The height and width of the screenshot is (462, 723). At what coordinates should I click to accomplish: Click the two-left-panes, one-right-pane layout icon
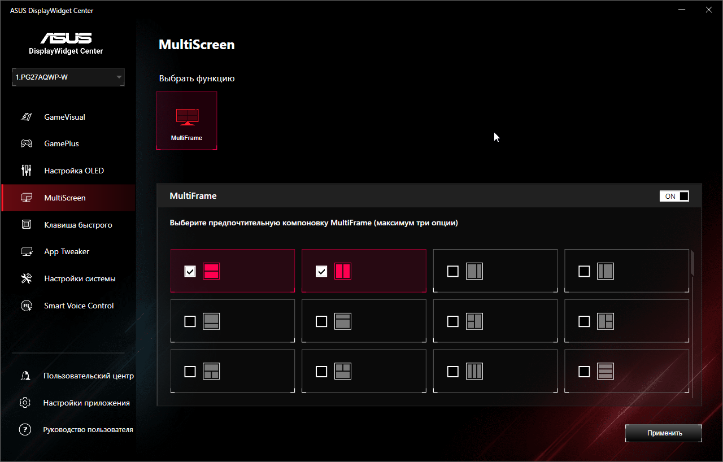coord(474,321)
